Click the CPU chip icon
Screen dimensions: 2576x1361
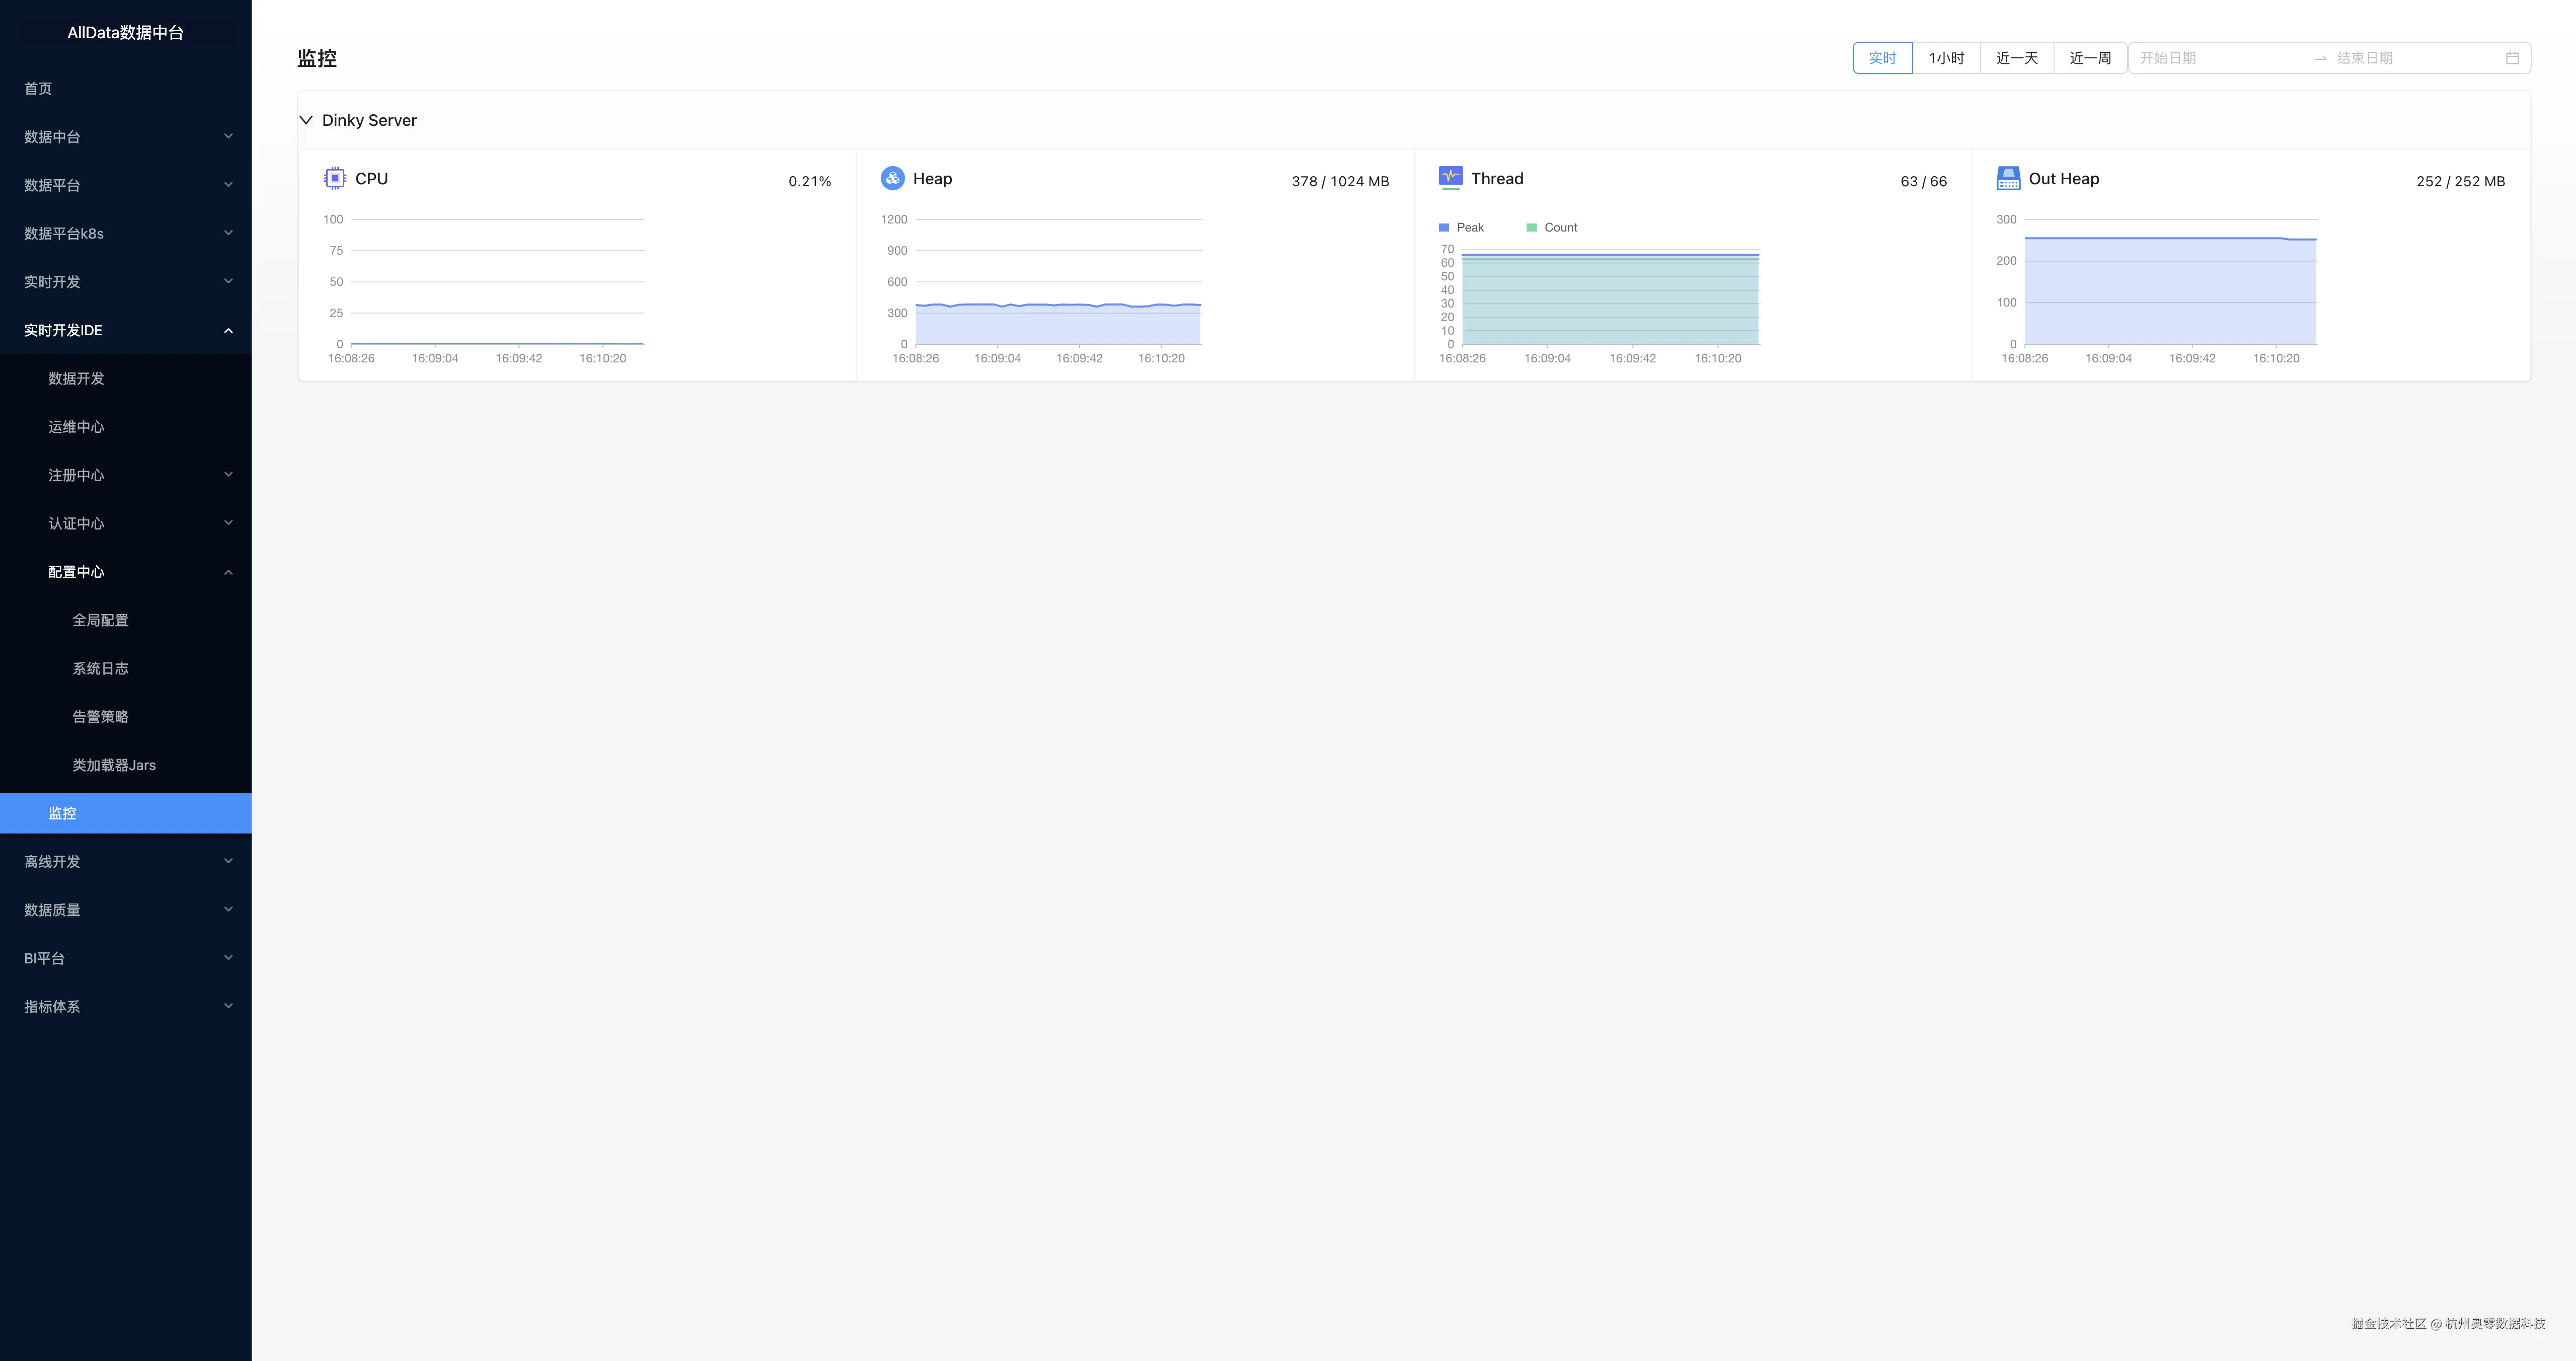335,178
